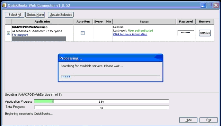Click the Password column header
Viewport: 221px width, 126px height.
pyautogui.click(x=186, y=22)
